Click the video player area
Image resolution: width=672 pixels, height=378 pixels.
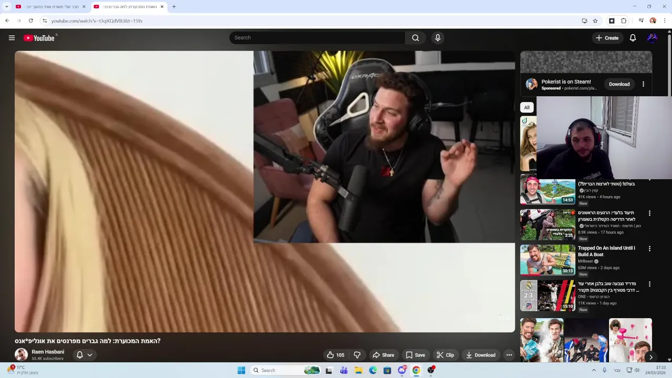coord(265,192)
